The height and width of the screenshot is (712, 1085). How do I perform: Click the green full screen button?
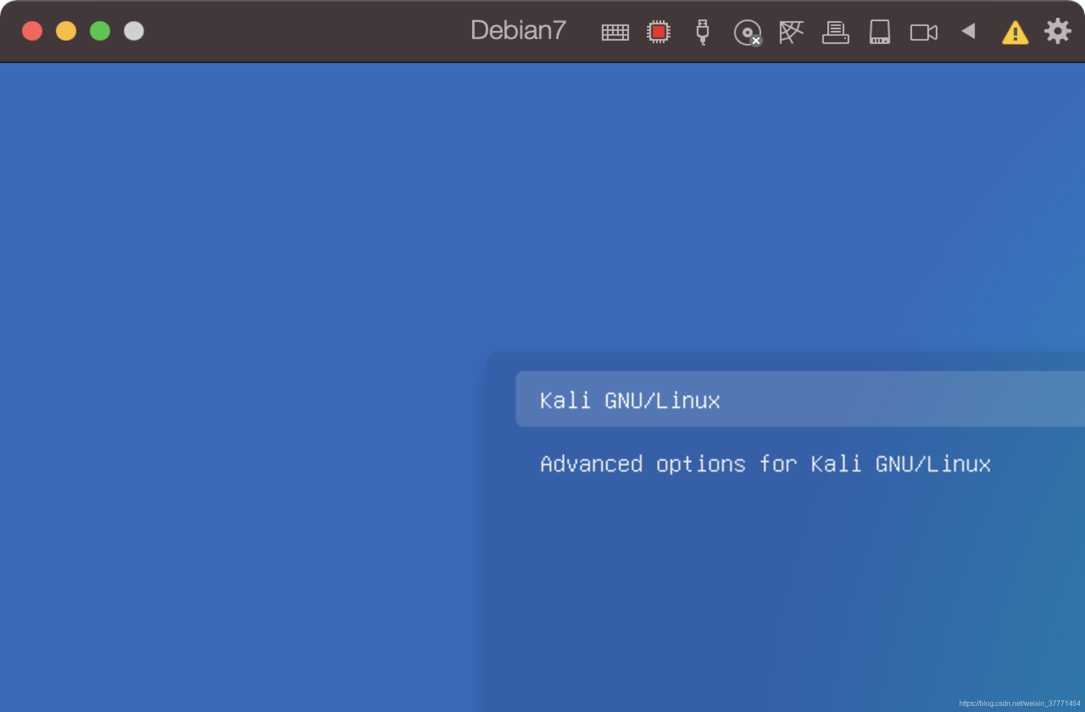point(100,31)
